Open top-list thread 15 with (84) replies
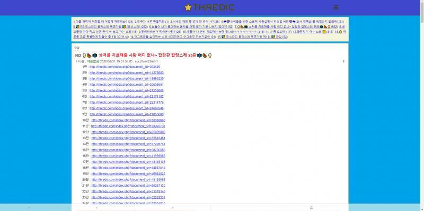Viewport: 424px width, 211px height. tap(252, 36)
